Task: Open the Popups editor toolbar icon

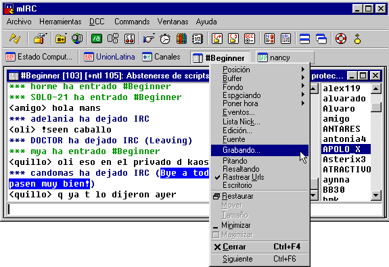Action: tap(113, 39)
